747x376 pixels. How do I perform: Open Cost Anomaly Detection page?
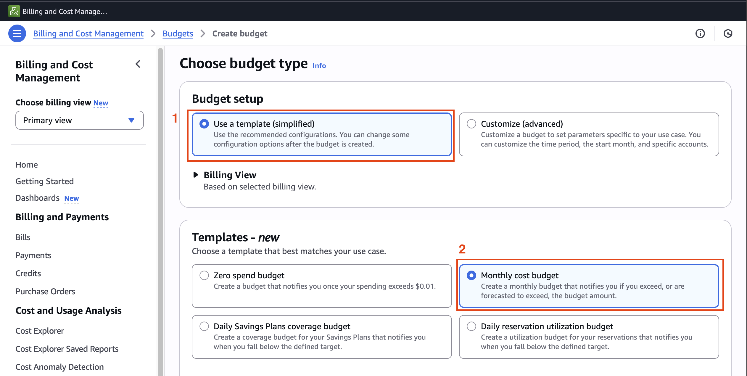tap(59, 367)
